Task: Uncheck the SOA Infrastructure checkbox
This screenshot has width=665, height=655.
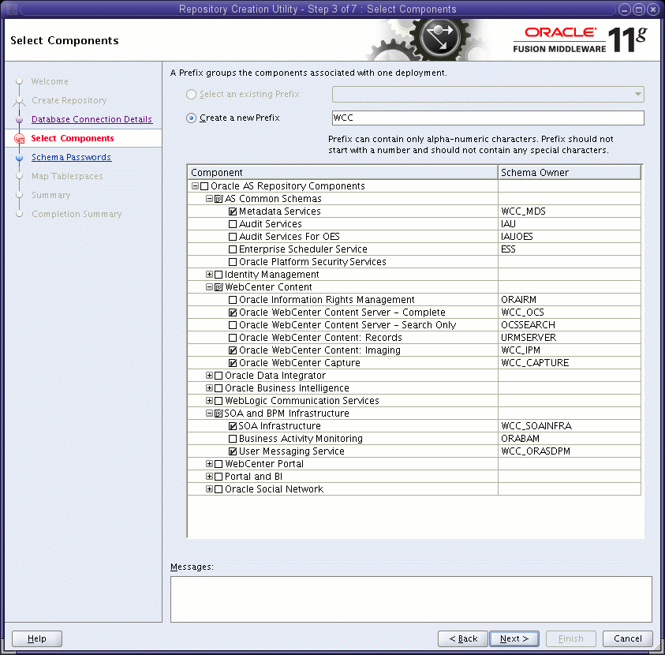Action: point(233,426)
